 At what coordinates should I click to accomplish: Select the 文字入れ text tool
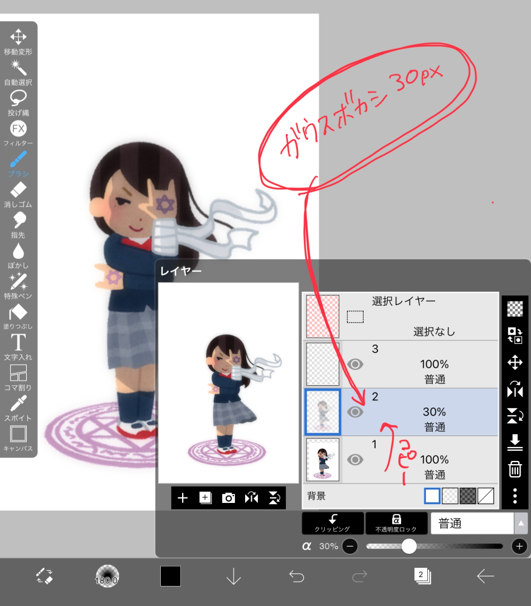(18, 347)
